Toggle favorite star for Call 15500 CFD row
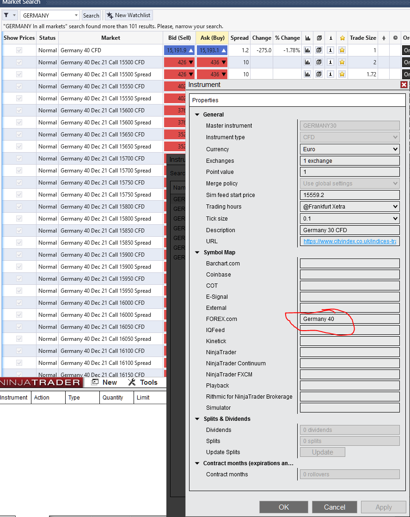Viewport: 410px width, 517px height. 342,62
